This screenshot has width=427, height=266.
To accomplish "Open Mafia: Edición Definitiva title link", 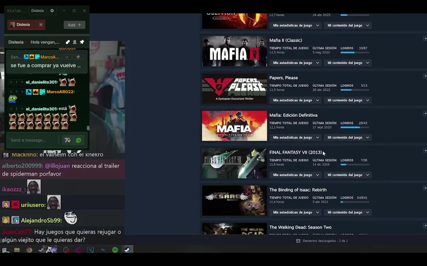I will (x=293, y=115).
